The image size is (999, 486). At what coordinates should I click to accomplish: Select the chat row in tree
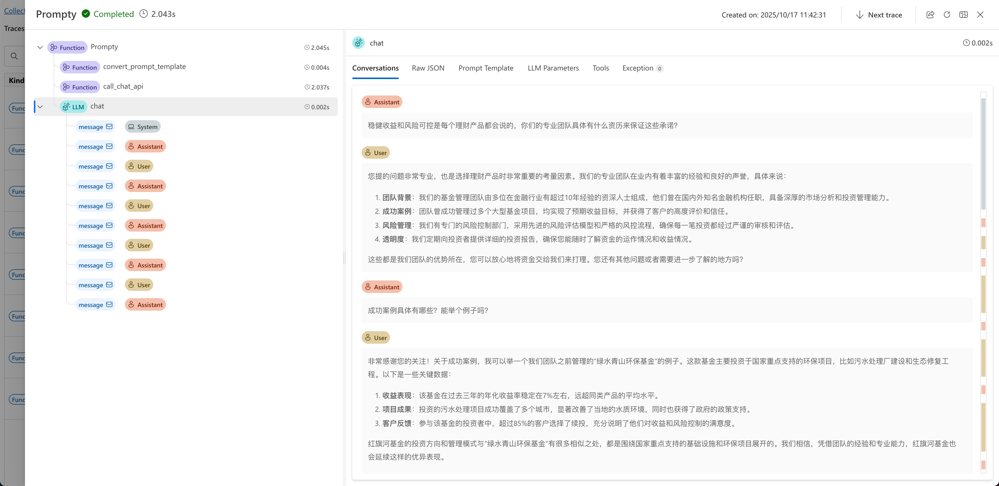tap(185, 107)
